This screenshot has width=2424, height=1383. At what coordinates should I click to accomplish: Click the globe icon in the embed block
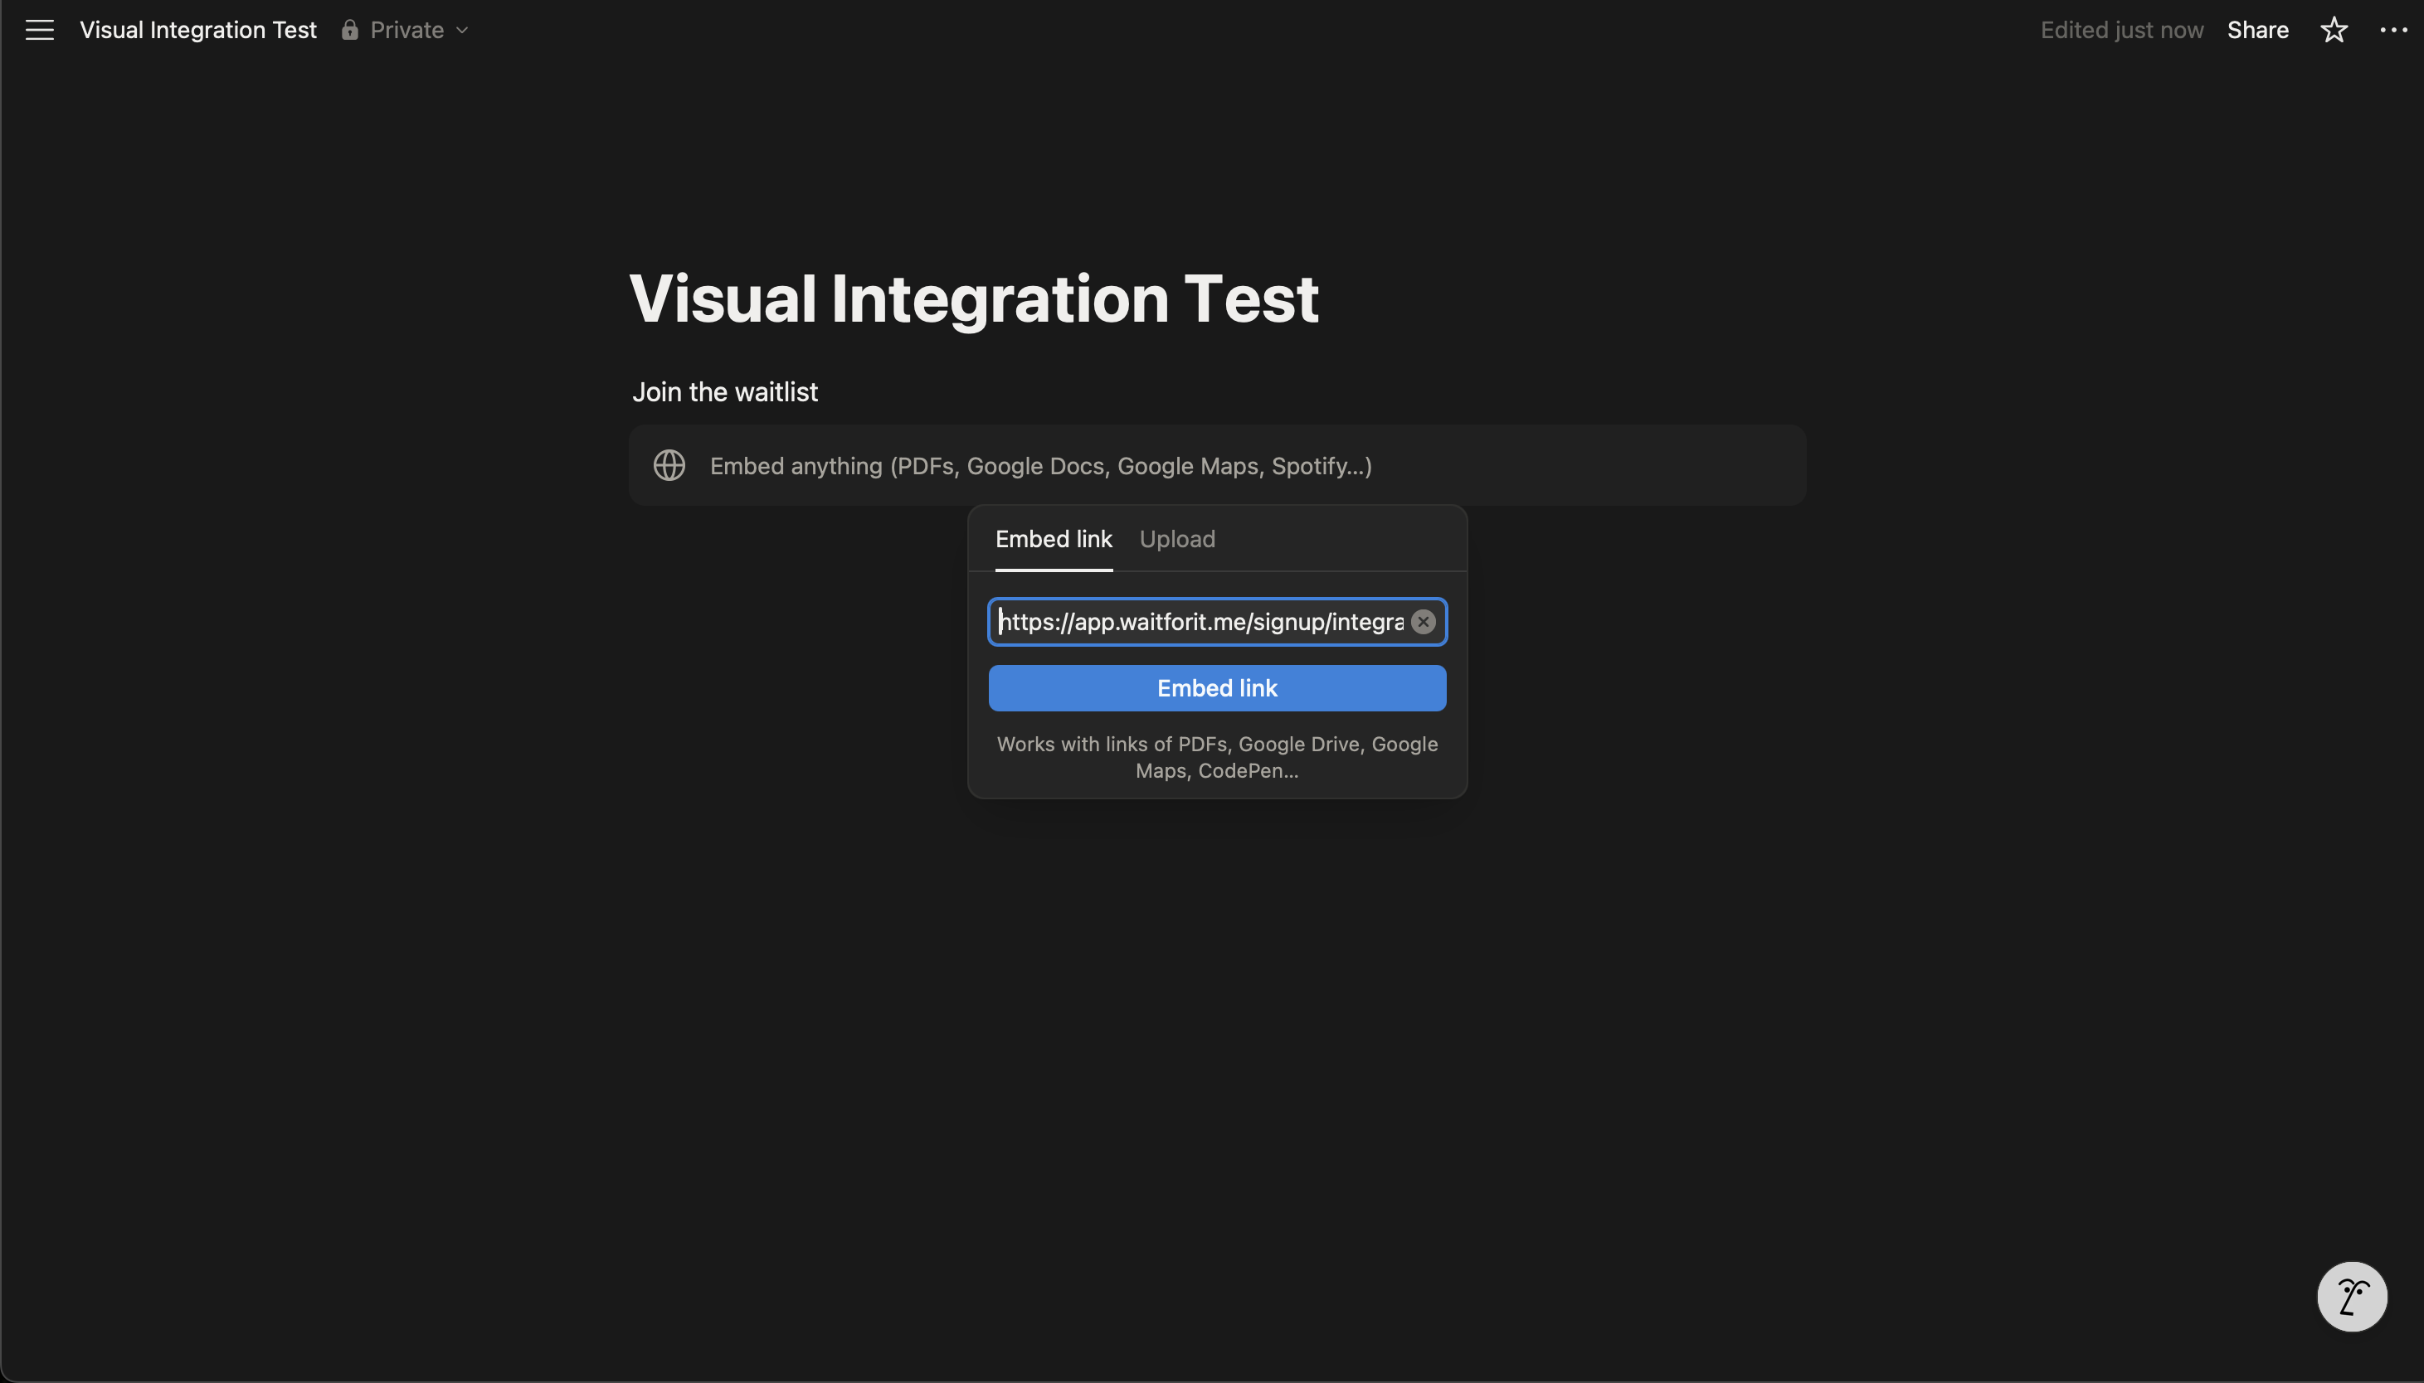[x=669, y=465]
